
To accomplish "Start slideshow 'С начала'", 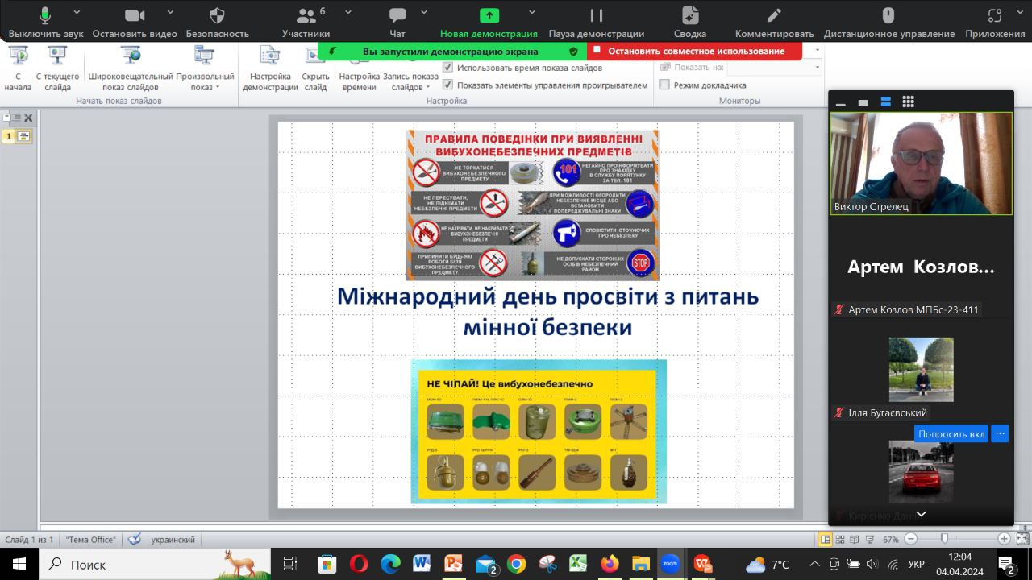I will [18, 69].
